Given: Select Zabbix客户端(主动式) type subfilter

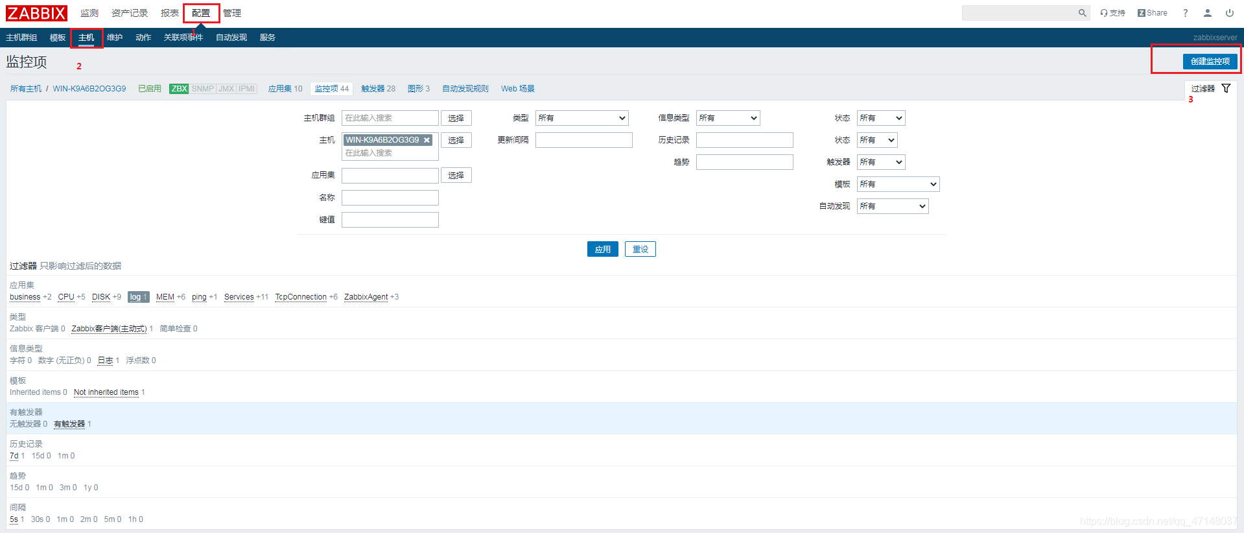Looking at the screenshot, I should pyautogui.click(x=109, y=329).
